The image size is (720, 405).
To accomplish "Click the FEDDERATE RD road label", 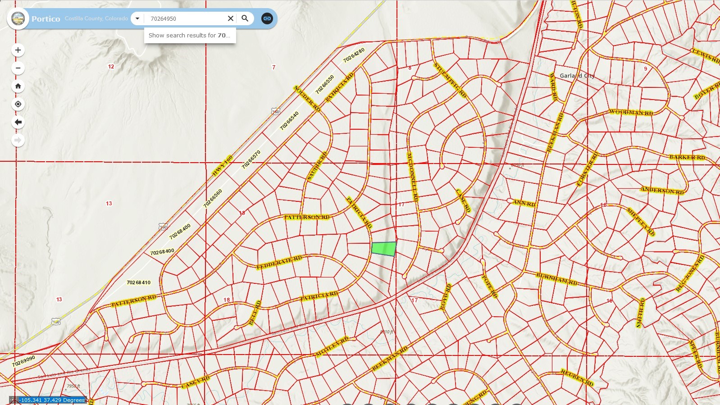I will (x=279, y=263).
